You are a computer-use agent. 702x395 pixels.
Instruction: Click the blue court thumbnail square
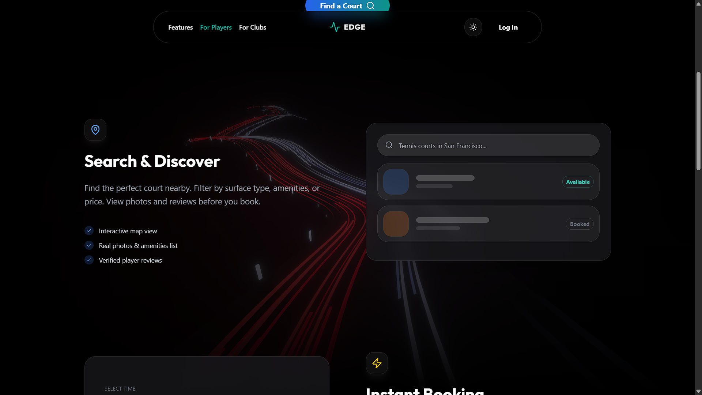coord(396,182)
